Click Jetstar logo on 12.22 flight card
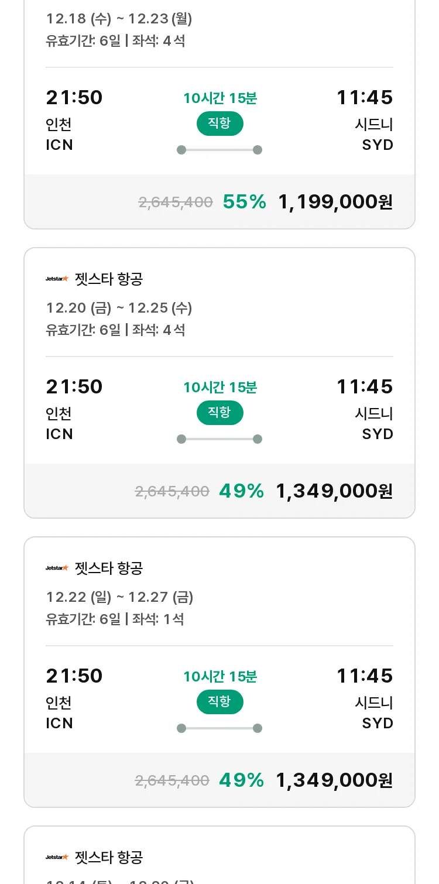This screenshot has width=439, height=884. pos(57,568)
